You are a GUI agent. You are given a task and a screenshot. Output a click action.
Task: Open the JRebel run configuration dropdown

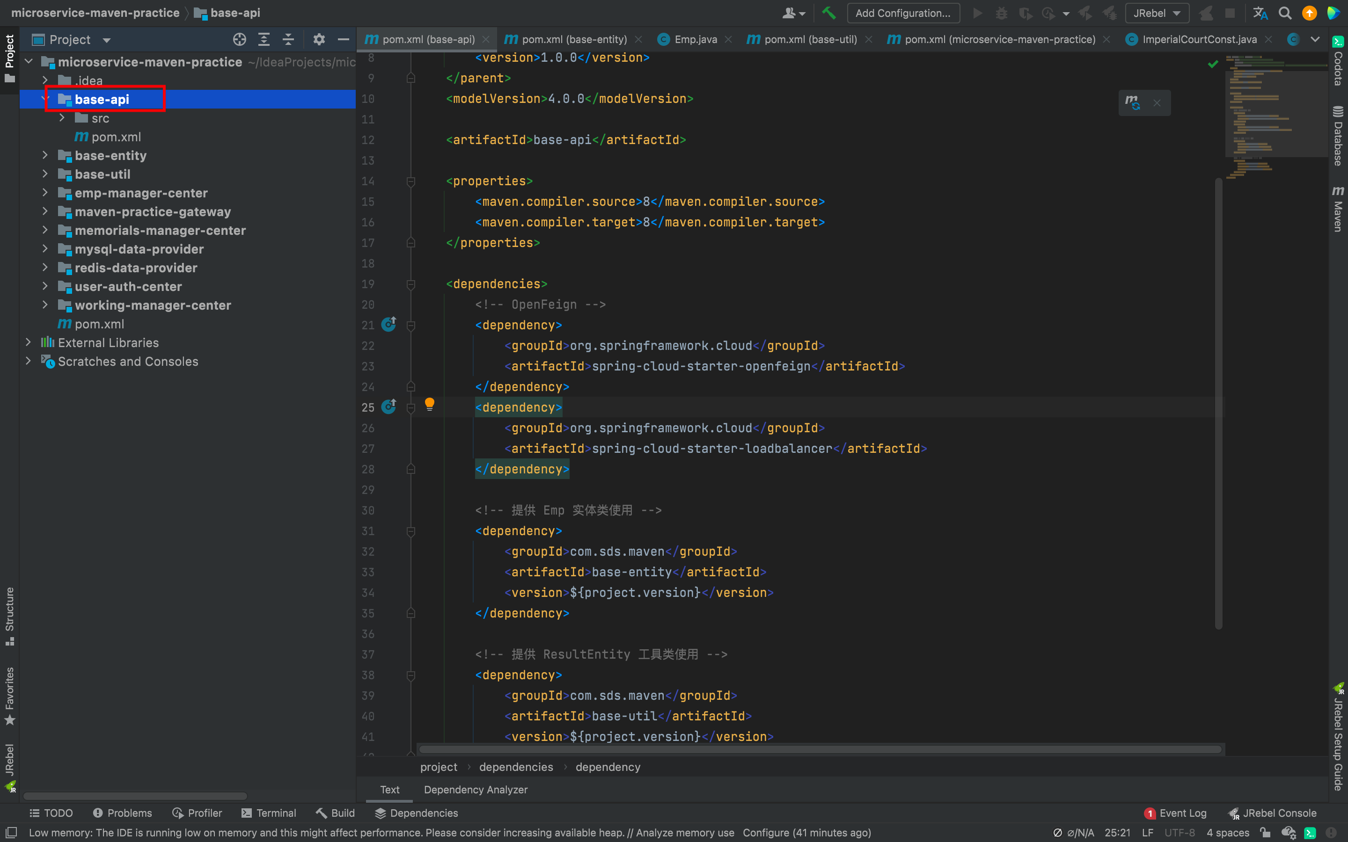[1157, 13]
